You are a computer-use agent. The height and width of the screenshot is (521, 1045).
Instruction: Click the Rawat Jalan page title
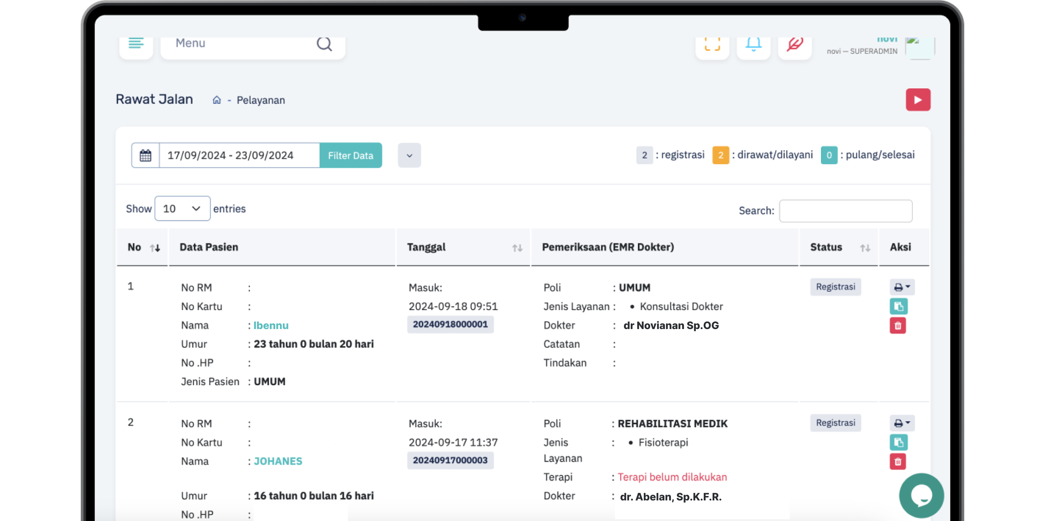click(154, 99)
